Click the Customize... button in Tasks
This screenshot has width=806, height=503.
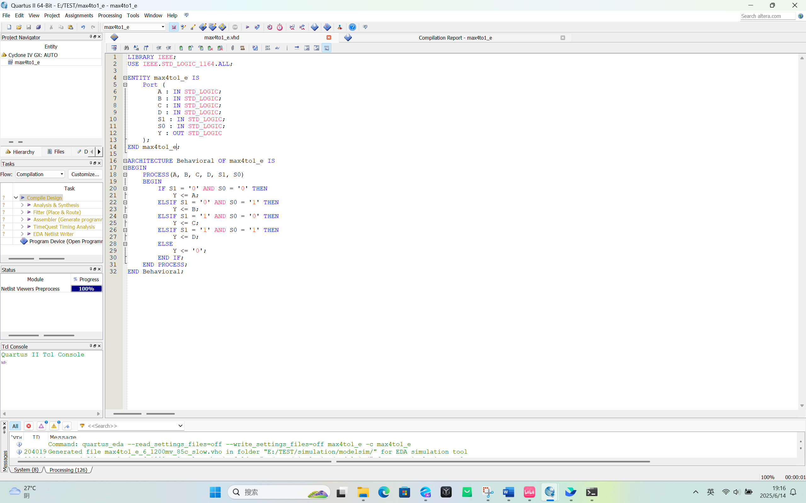[85, 174]
